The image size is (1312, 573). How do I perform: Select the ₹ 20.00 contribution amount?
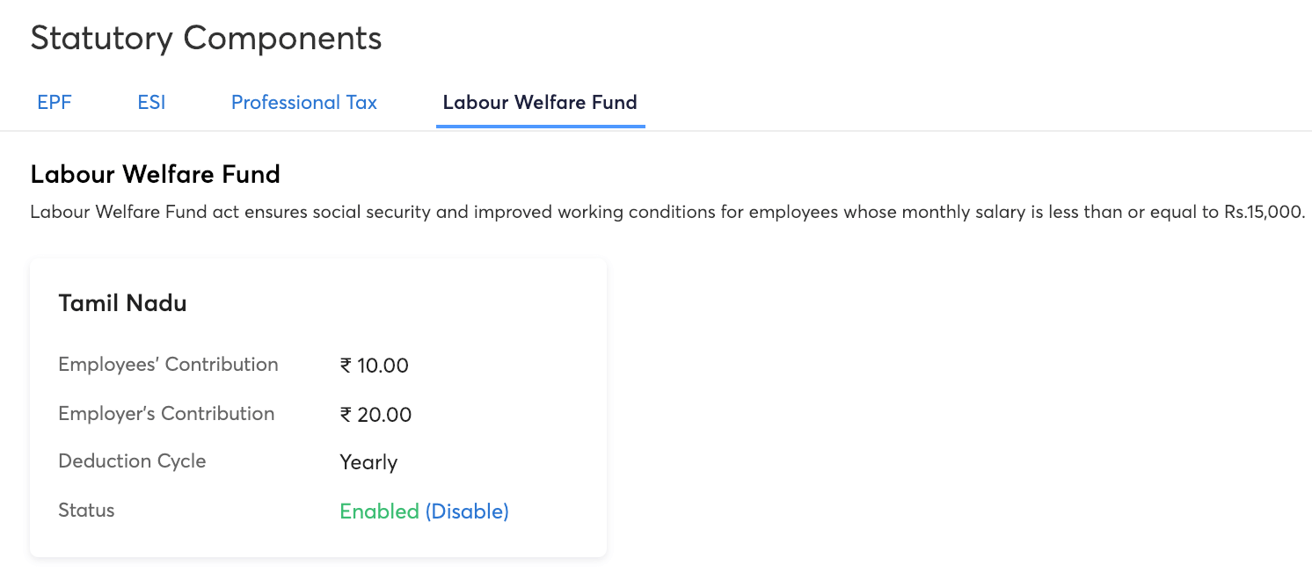[375, 415]
